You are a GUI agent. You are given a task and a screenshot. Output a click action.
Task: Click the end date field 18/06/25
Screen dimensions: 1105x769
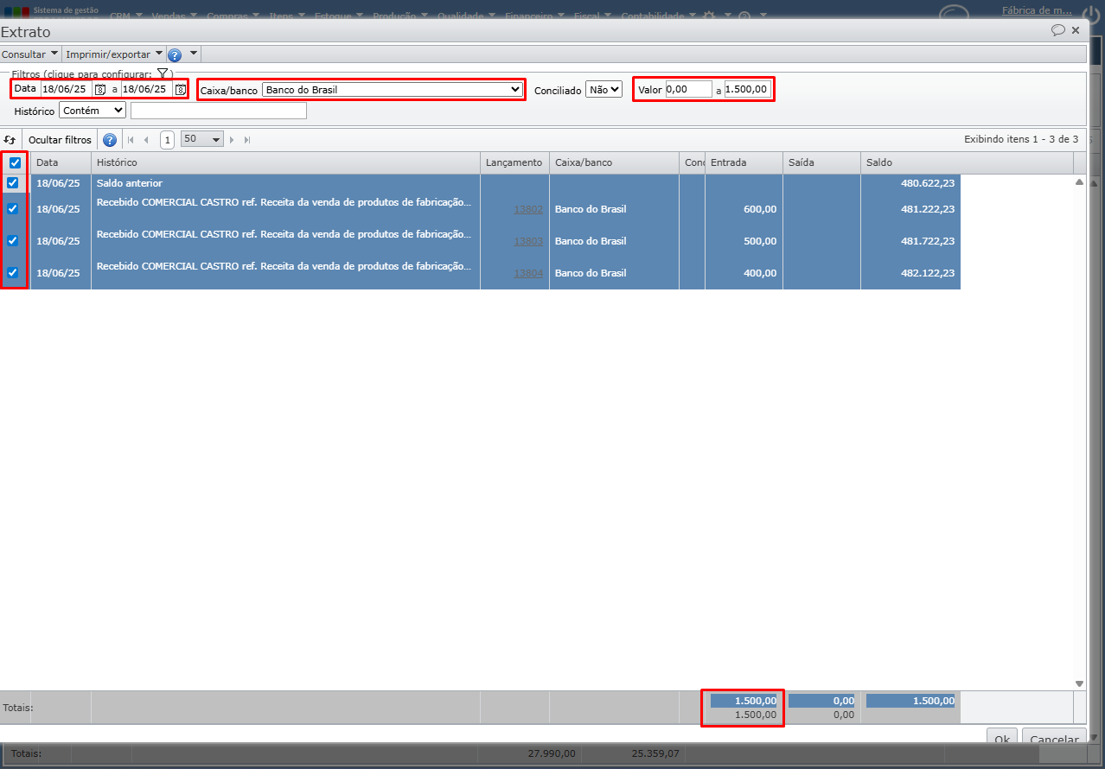point(147,89)
